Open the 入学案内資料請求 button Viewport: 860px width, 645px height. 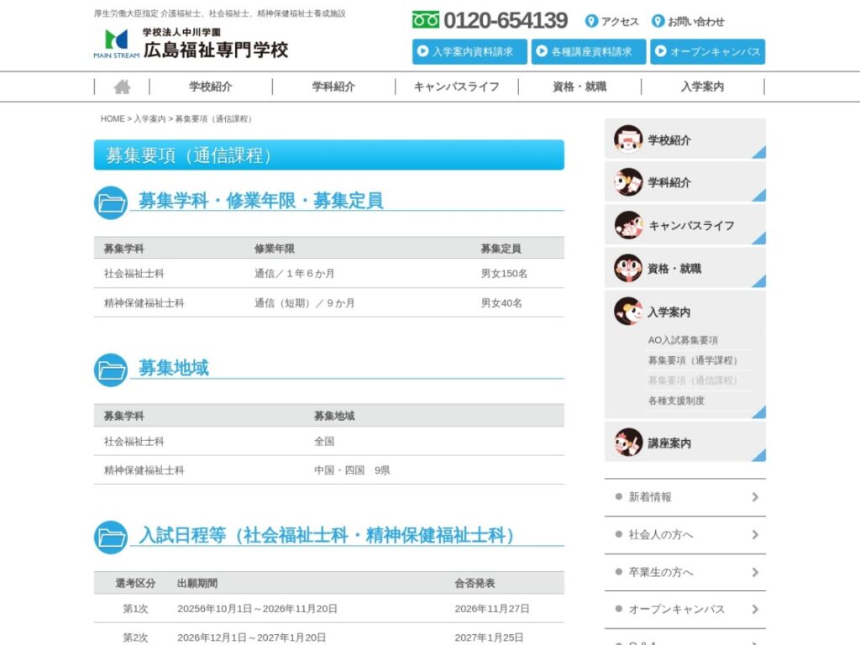(469, 51)
